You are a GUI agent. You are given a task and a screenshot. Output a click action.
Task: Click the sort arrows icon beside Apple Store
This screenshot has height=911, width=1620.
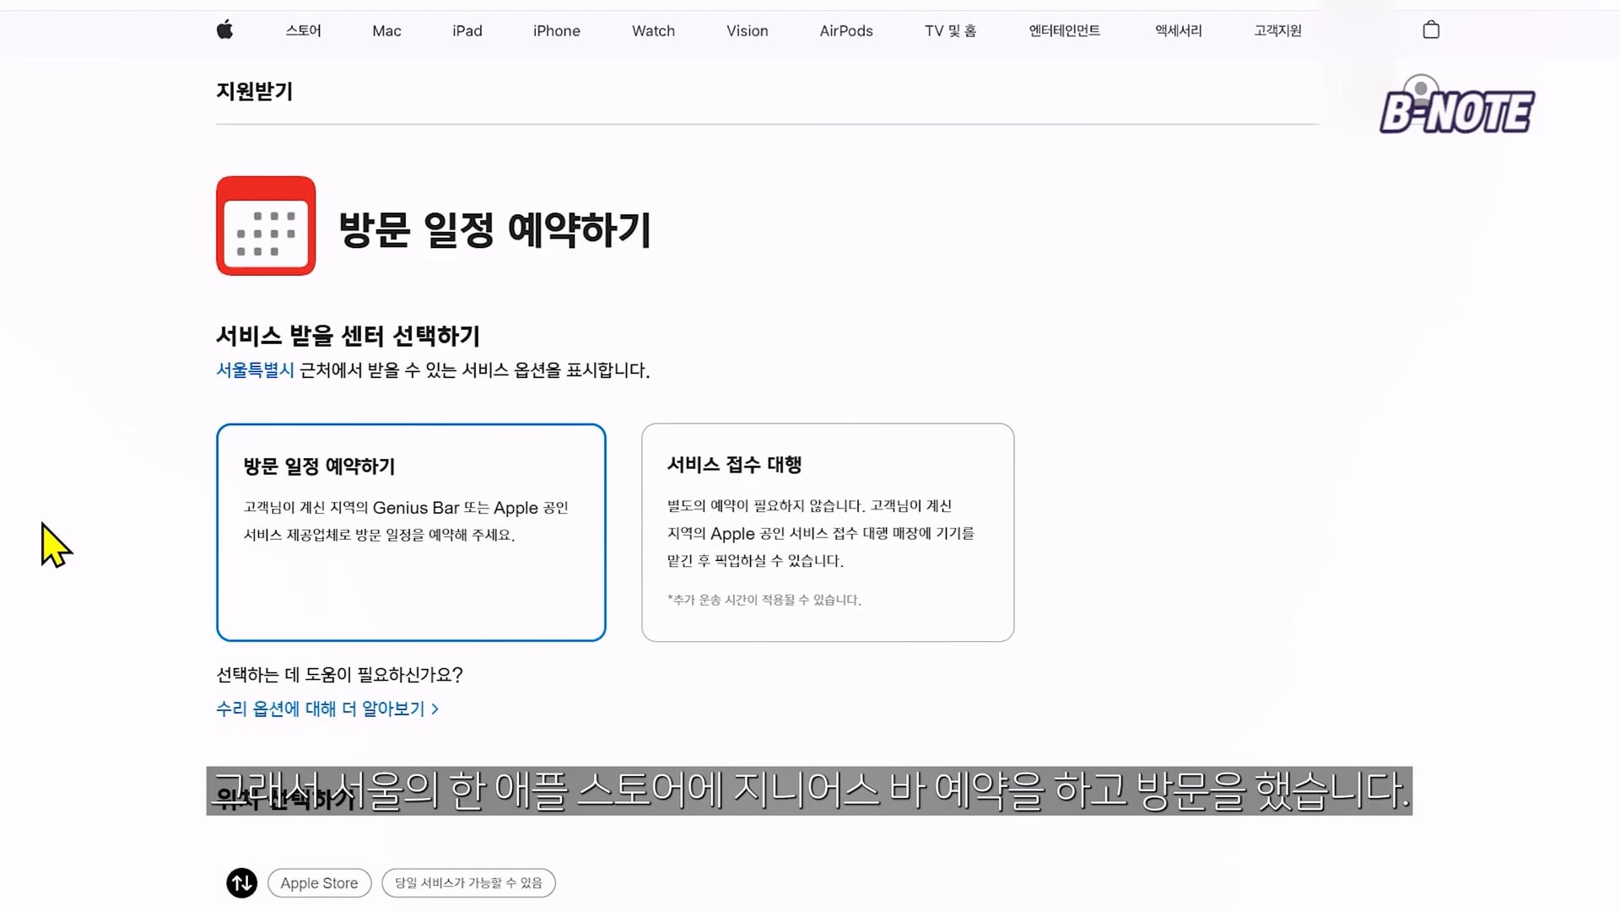tap(242, 883)
